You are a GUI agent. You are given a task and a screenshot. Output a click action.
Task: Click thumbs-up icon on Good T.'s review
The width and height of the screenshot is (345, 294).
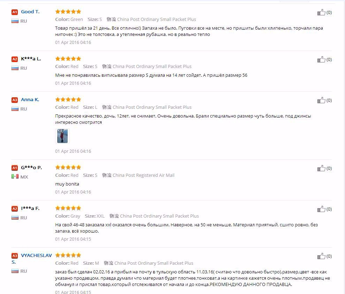tap(321, 13)
